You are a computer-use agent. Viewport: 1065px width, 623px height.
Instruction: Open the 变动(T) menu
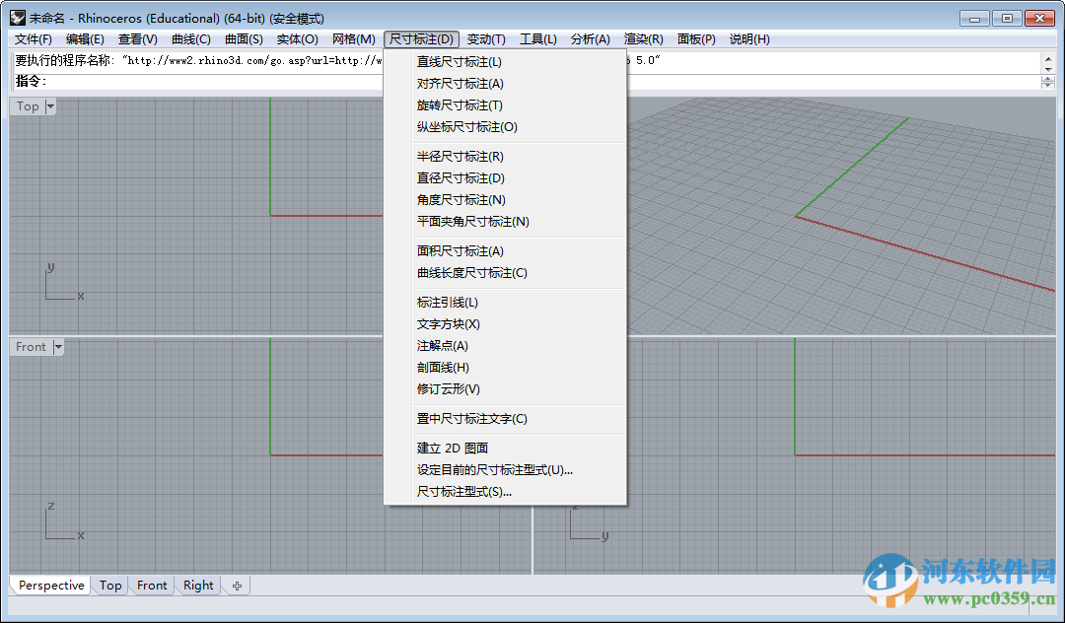pyautogui.click(x=486, y=39)
